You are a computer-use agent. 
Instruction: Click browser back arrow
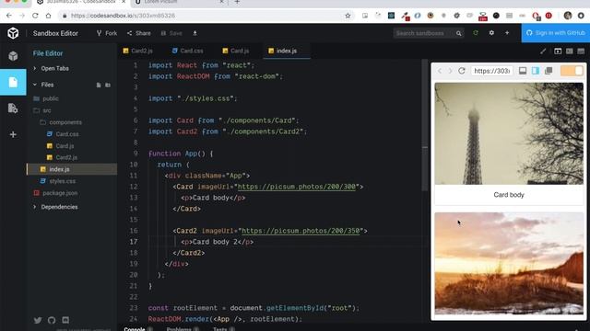click(x=9, y=16)
